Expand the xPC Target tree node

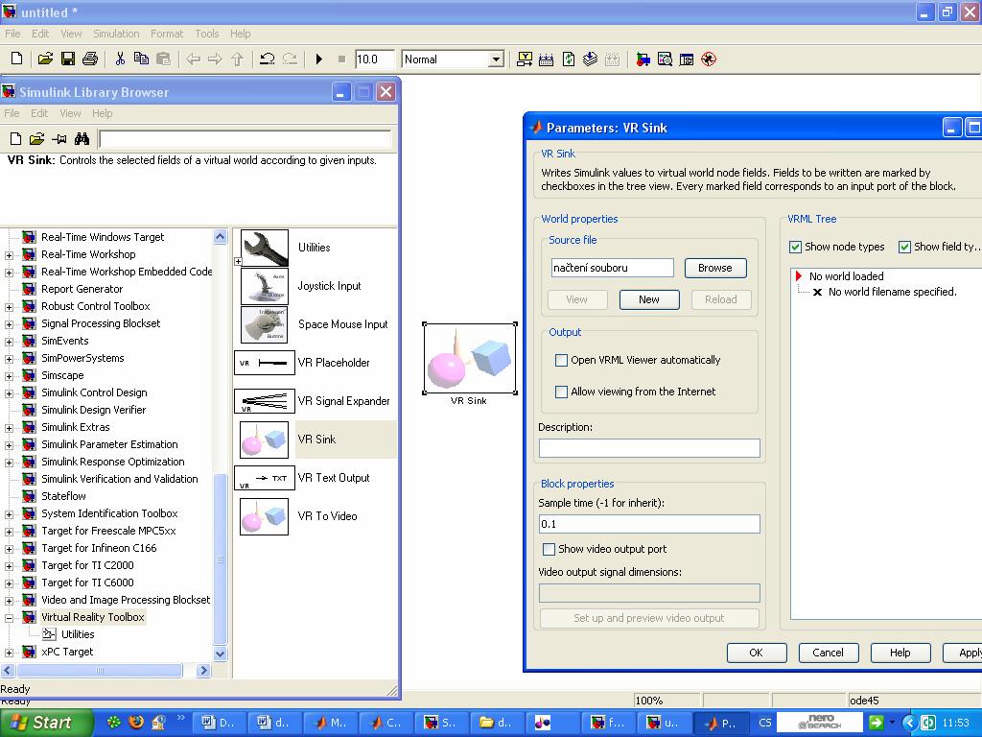tap(9, 653)
